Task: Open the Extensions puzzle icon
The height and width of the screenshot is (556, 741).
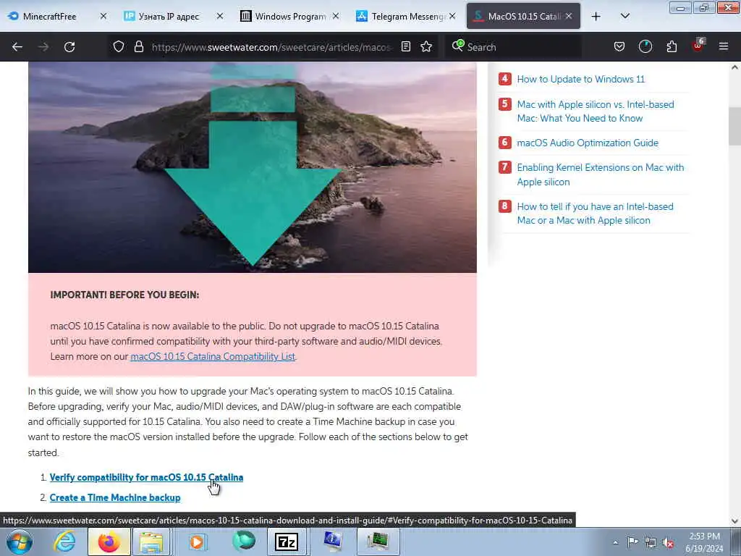Action: coord(672,46)
